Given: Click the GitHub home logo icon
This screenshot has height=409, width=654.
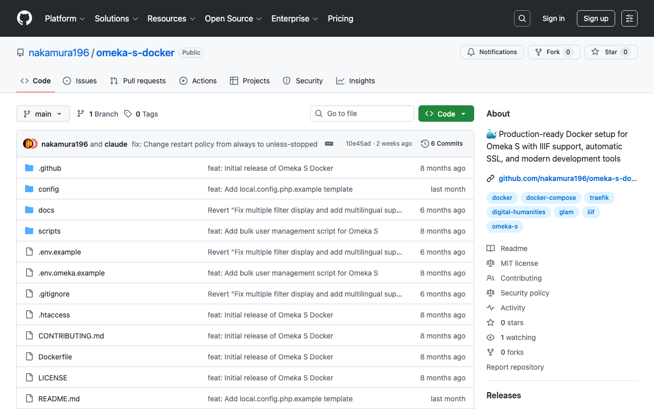Looking at the screenshot, I should 24,18.
